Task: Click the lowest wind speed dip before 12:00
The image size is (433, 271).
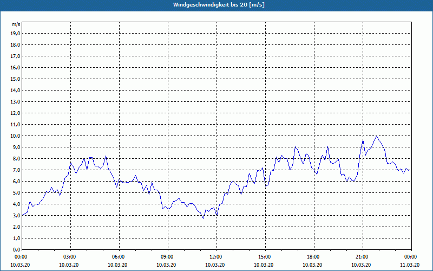Action: click(x=204, y=218)
